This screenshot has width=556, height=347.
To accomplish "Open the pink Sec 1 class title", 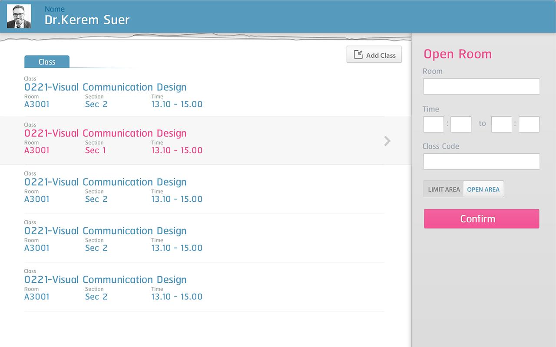I will click(x=106, y=133).
